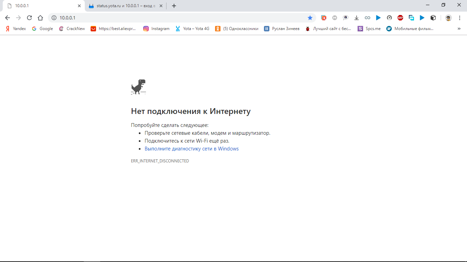This screenshot has height=262, width=467.
Task: View site information icon in address bar
Action: [54, 18]
